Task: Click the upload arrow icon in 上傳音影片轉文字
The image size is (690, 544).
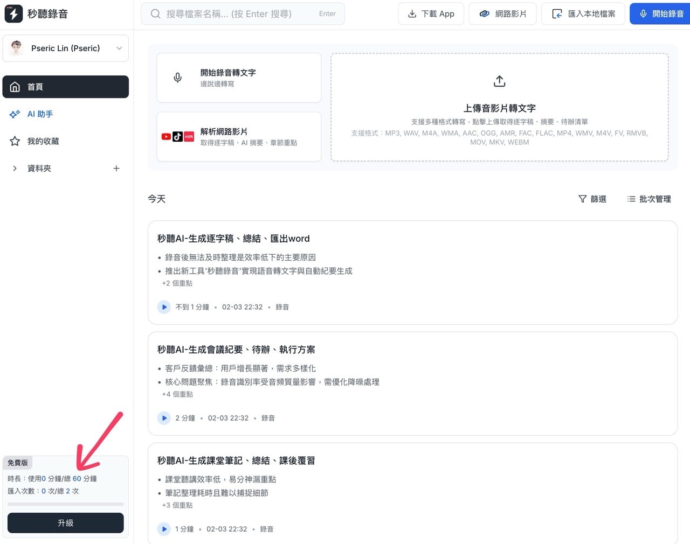Action: coord(499,81)
